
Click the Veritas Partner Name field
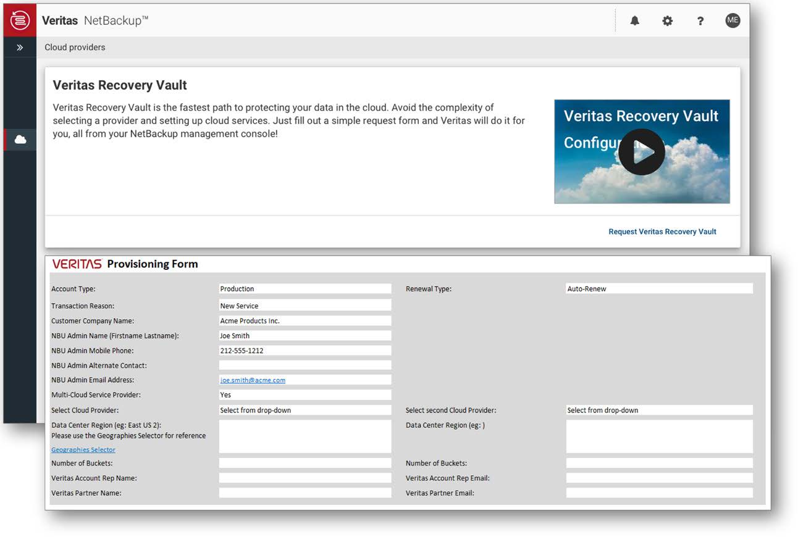click(305, 493)
